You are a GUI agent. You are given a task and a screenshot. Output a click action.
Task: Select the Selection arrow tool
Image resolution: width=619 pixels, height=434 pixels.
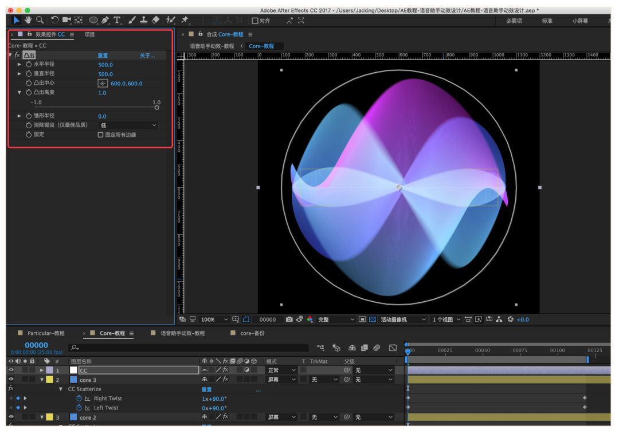(x=16, y=19)
